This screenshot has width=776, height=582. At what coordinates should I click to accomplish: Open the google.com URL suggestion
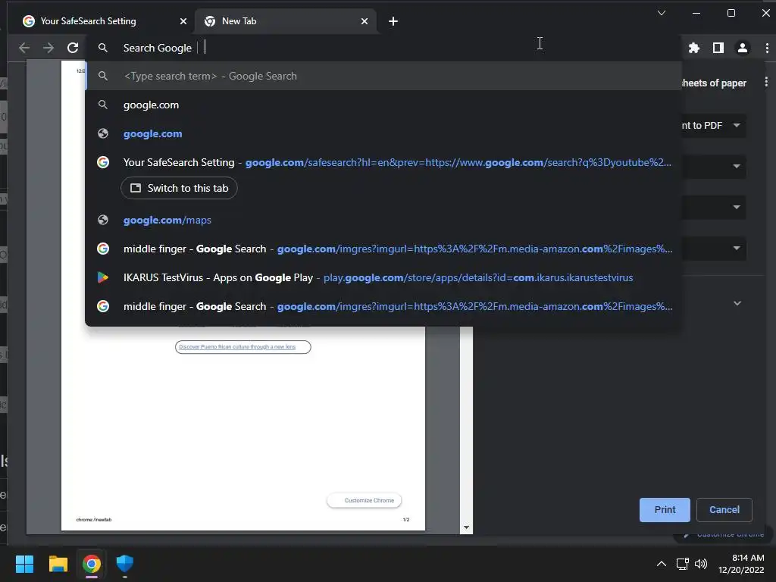tap(383, 133)
